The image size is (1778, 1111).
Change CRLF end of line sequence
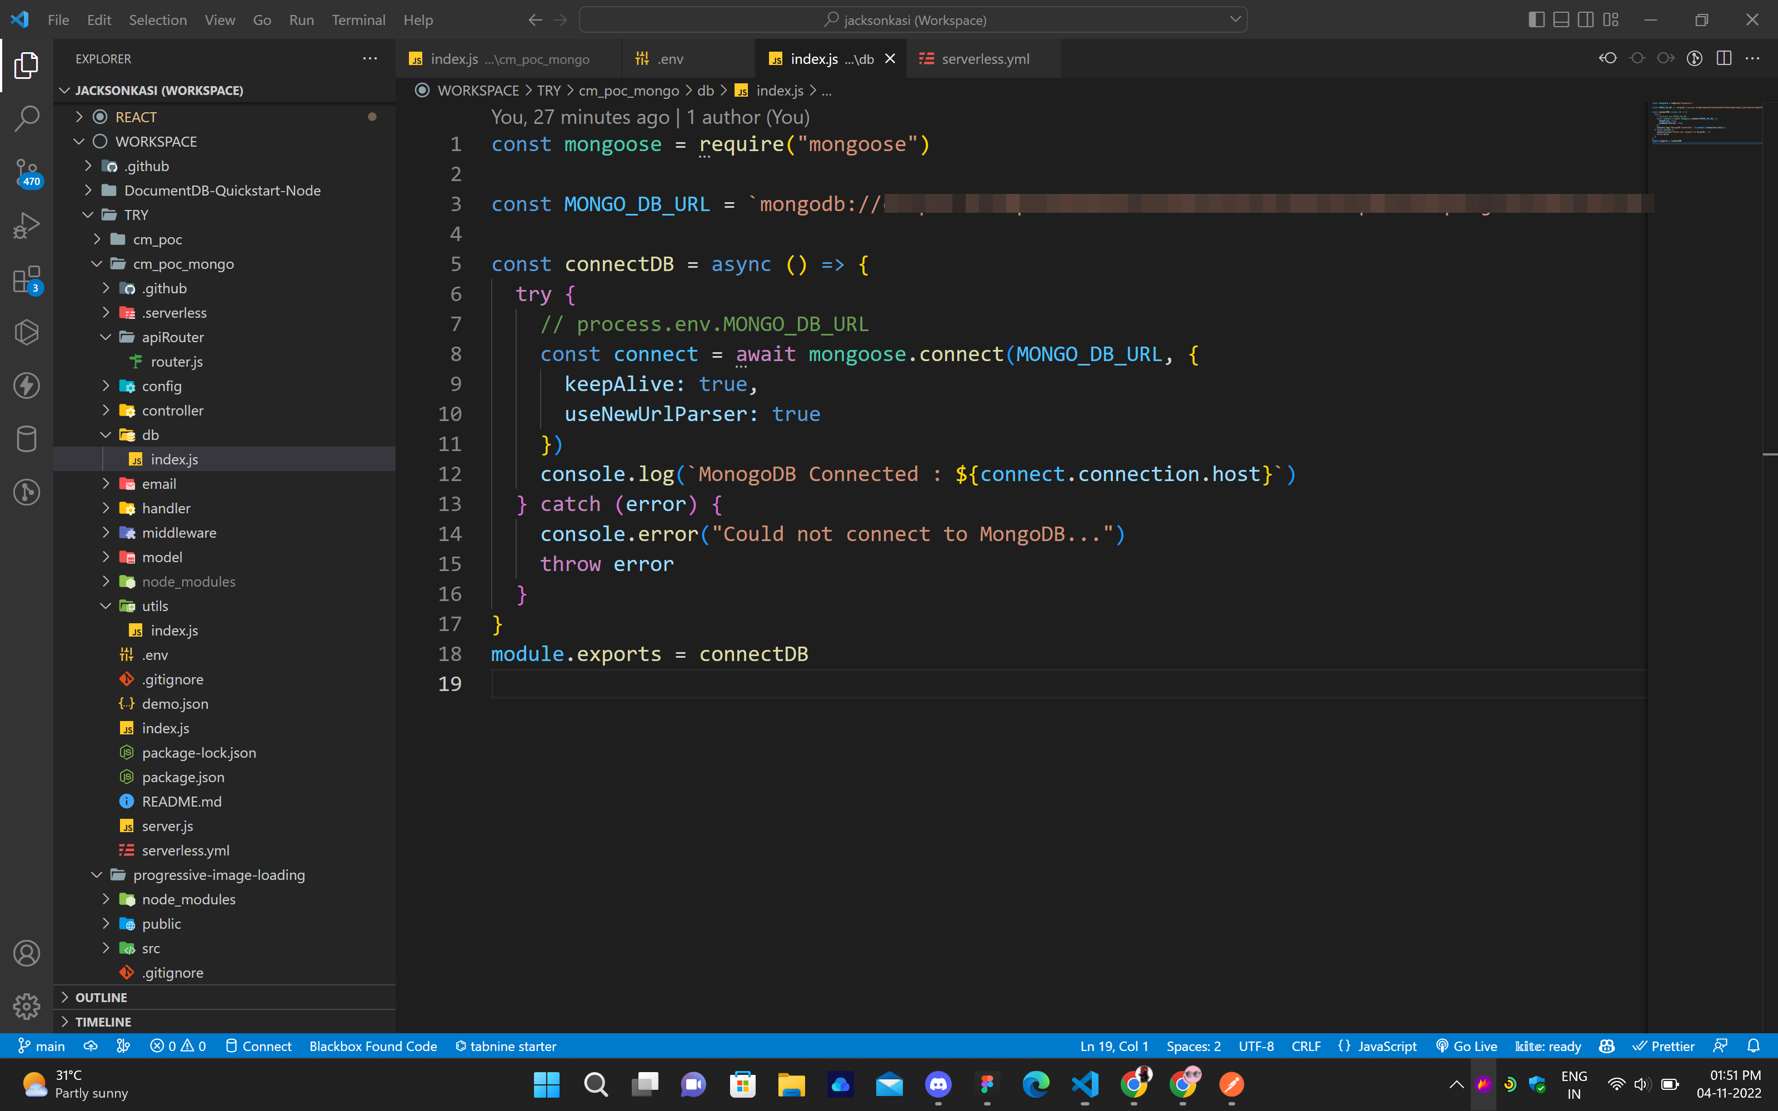1306,1045
